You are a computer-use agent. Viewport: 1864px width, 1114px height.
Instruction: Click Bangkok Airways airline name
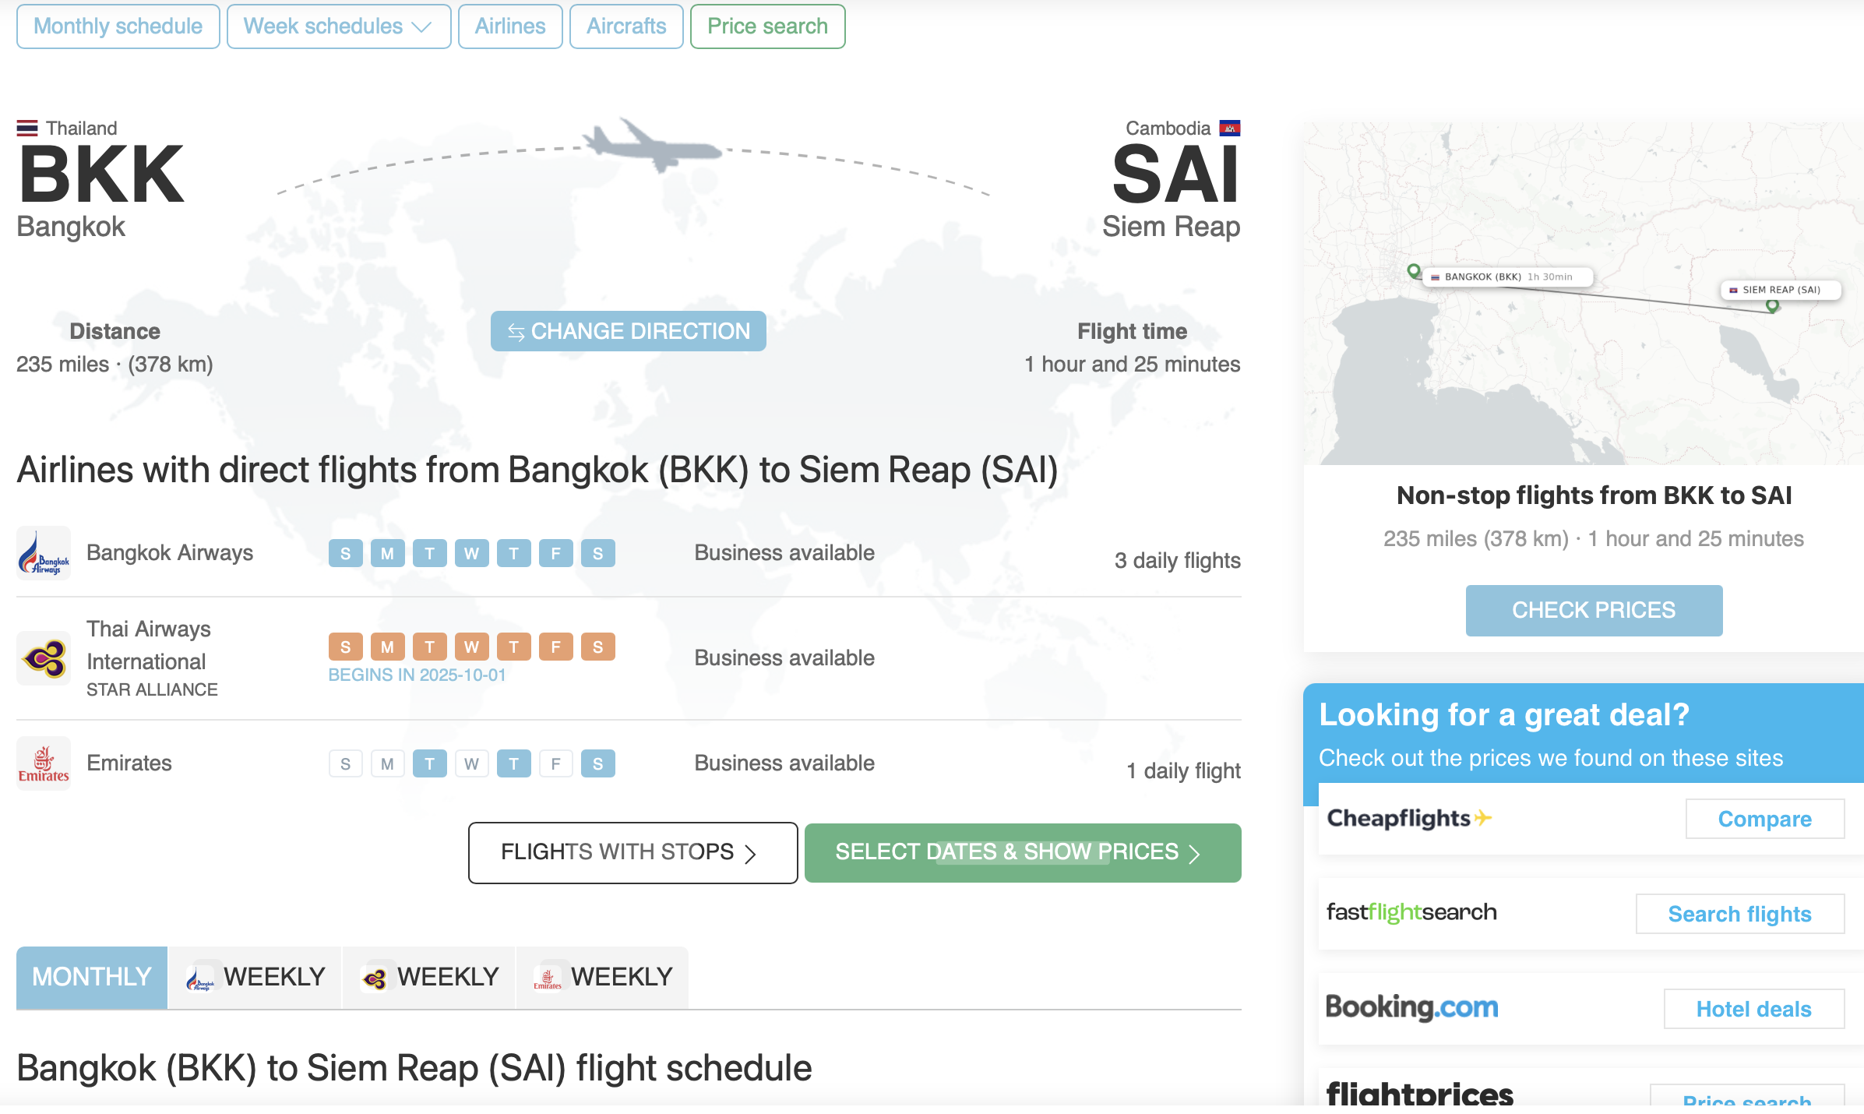click(170, 553)
